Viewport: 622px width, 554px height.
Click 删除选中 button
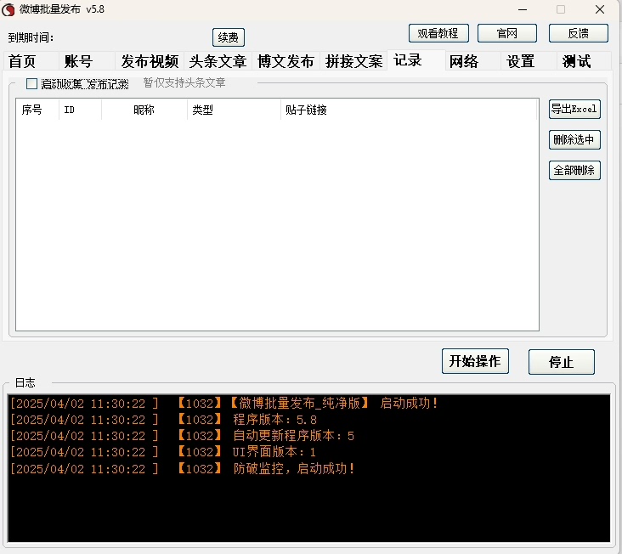[574, 139]
